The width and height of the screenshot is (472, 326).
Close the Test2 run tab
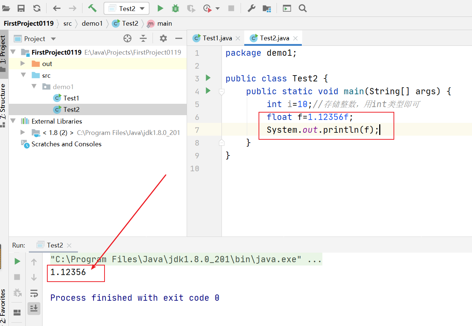click(x=69, y=245)
